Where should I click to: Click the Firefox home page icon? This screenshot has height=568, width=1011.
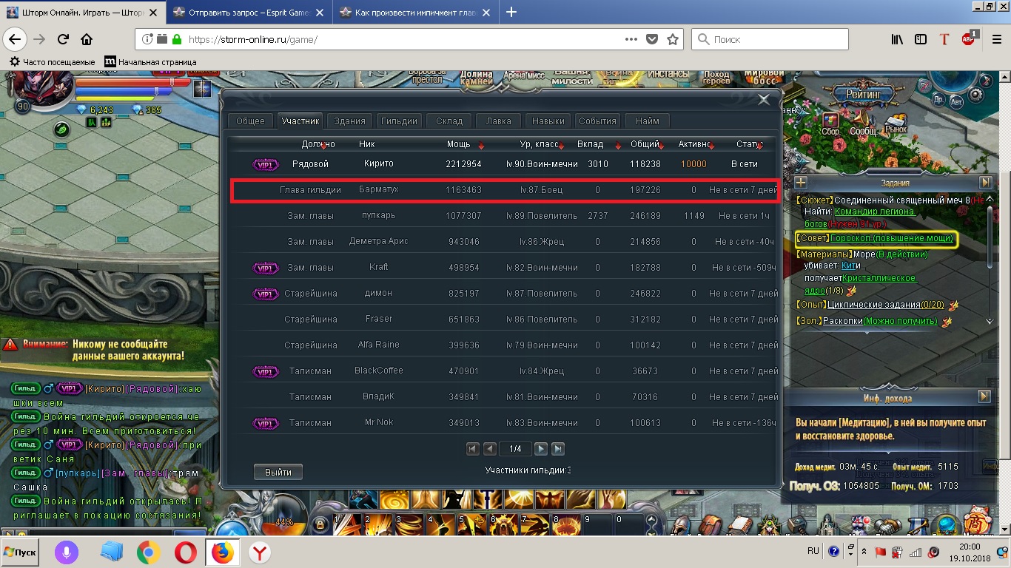point(87,39)
